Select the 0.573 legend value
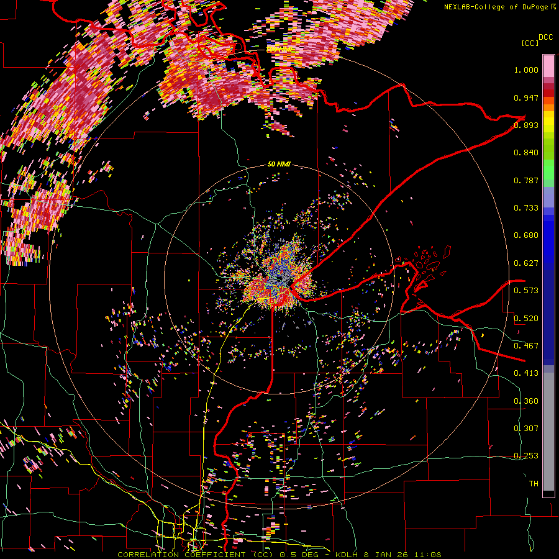 (526, 291)
